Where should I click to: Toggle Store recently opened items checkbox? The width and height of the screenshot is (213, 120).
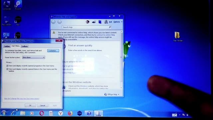[x=7, y=69]
